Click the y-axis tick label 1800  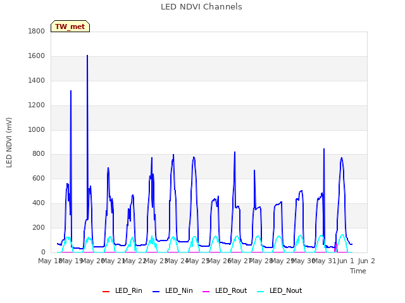point(37,31)
